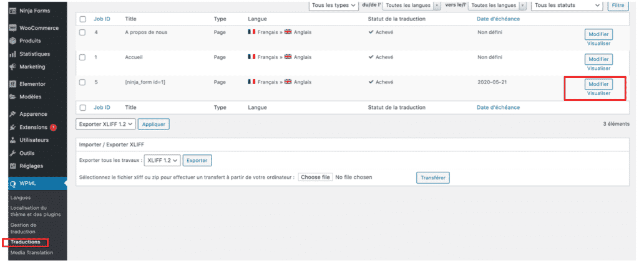Click Modifier for the ninja_form job
This screenshot has width=639, height=264.
tap(598, 84)
